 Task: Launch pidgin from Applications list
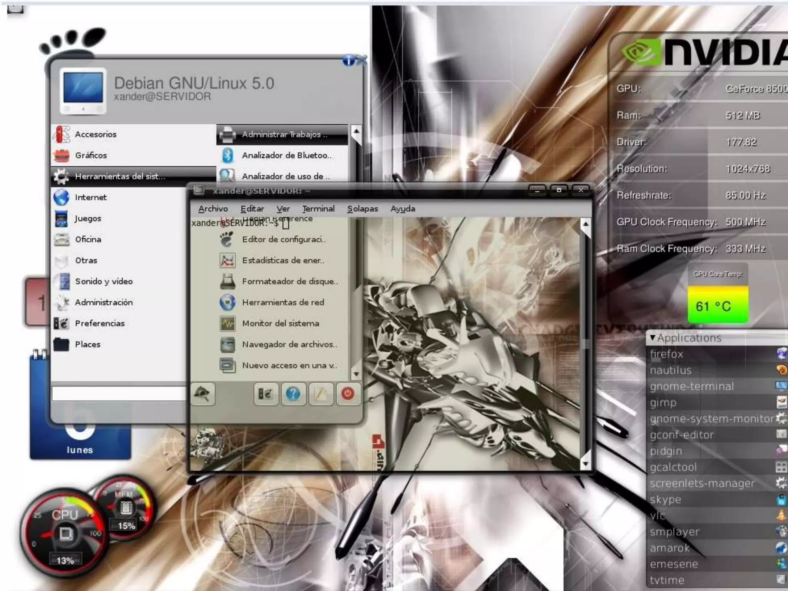click(x=718, y=451)
